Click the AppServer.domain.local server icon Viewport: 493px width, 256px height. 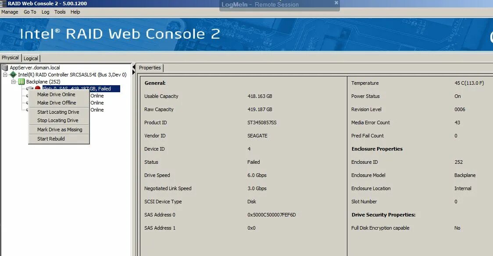click(5, 67)
